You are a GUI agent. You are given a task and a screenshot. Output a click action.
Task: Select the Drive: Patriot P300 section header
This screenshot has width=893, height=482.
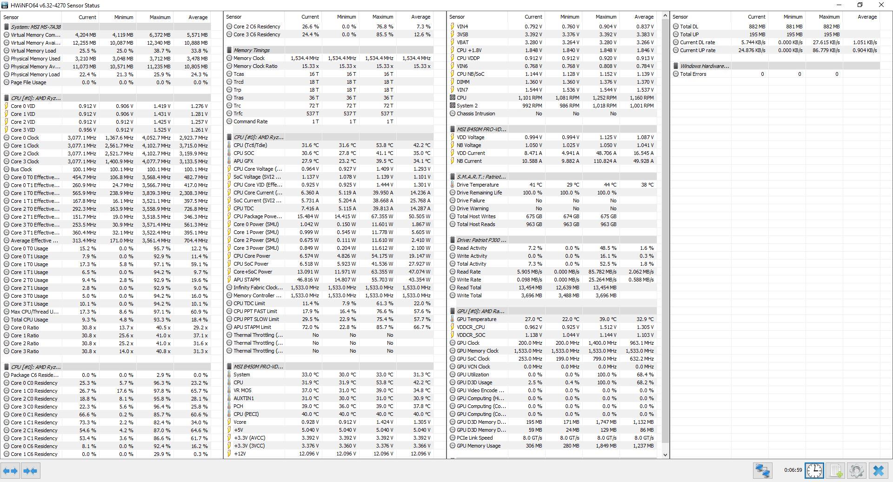pos(553,240)
